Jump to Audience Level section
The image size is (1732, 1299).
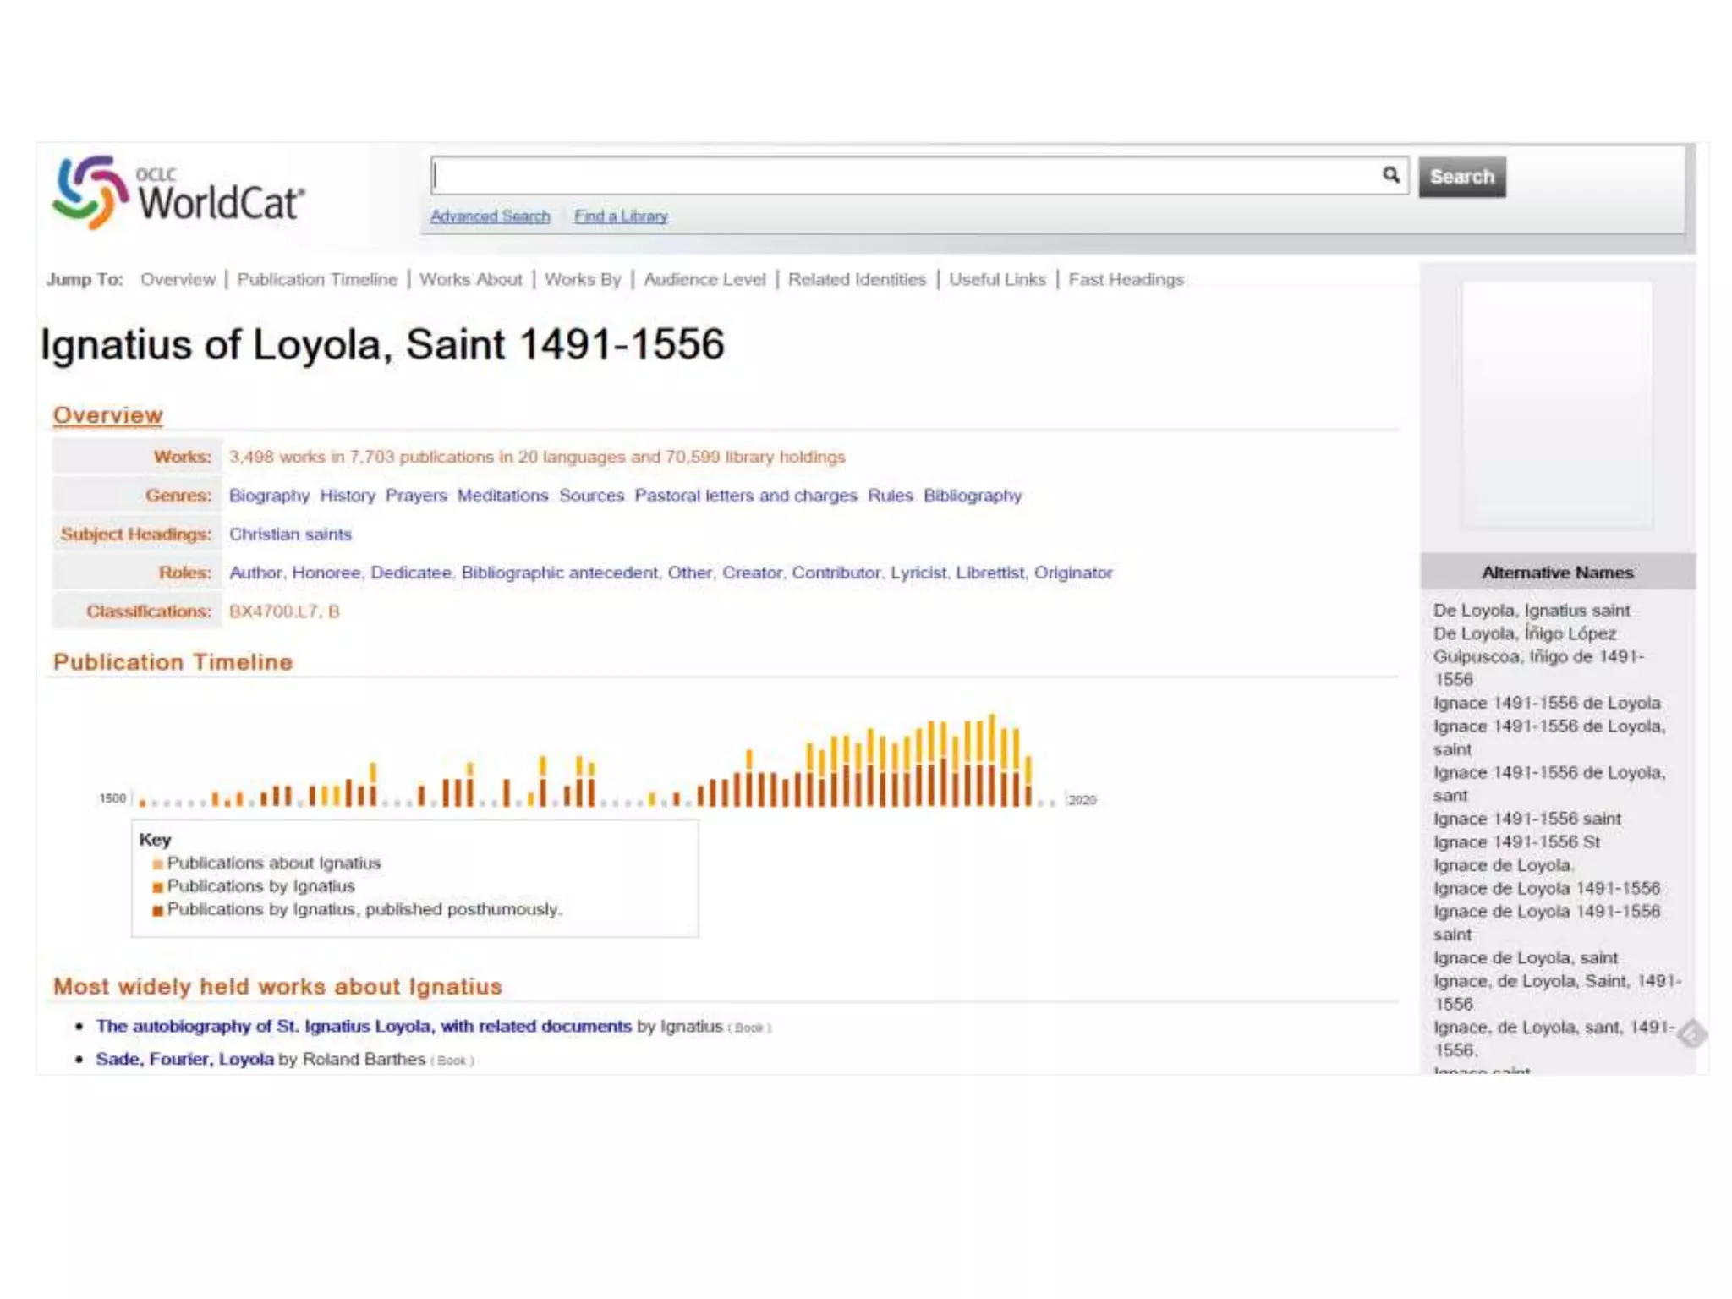click(704, 280)
